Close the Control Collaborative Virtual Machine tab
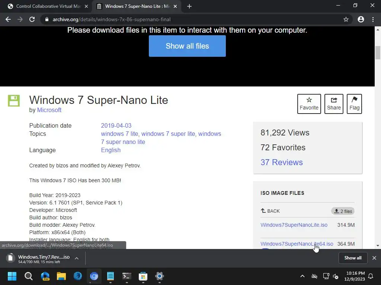The width and height of the screenshot is (381, 285). pos(86,6)
